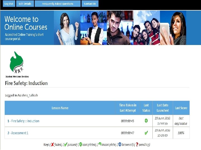This screenshot has width=201, height=150.
Task: Click the Accredited Online Training's short course portal text
Action: [24, 37]
